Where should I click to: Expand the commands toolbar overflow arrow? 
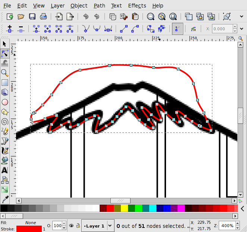pos(241,16)
